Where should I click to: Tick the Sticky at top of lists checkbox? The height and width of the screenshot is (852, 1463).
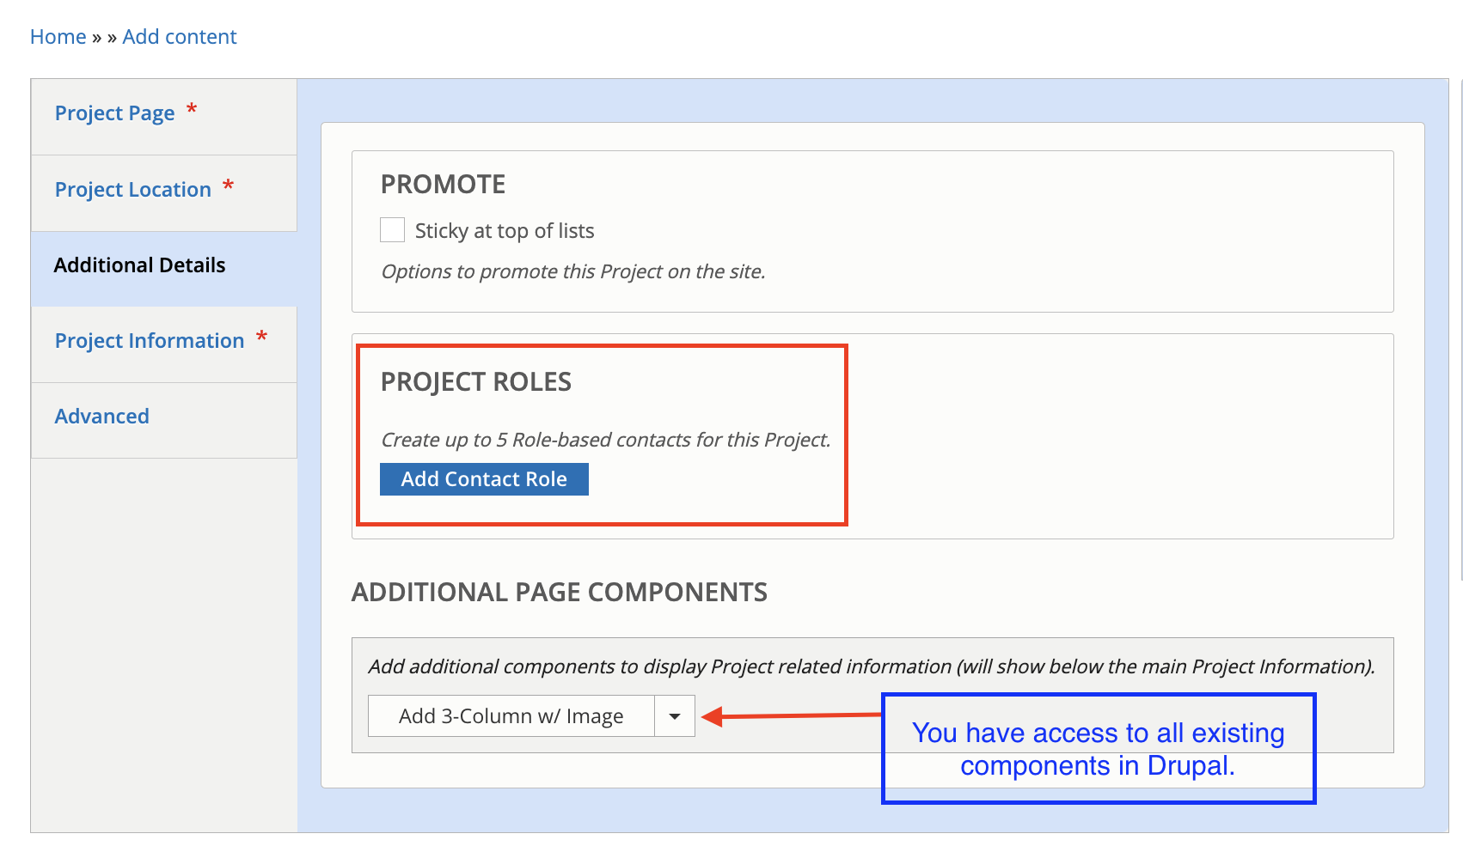(x=393, y=230)
